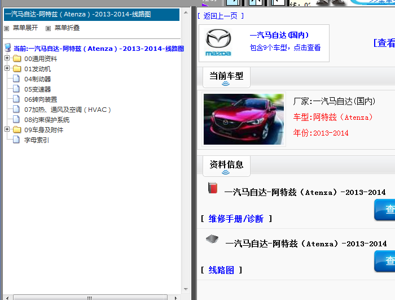
Task: Click the text 厂家:一汽马自达(国内)
Action: point(334,101)
